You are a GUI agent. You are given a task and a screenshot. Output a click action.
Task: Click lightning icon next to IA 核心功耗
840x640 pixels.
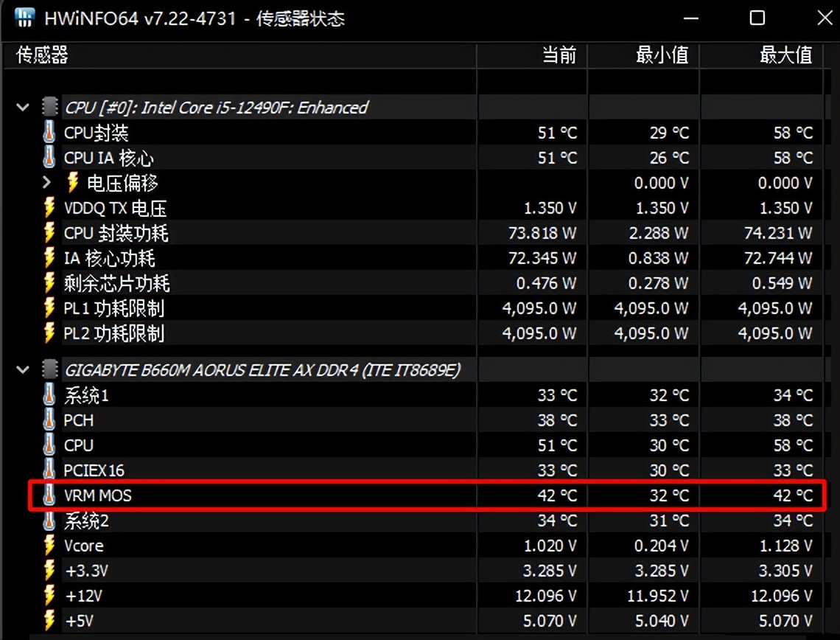click(49, 258)
